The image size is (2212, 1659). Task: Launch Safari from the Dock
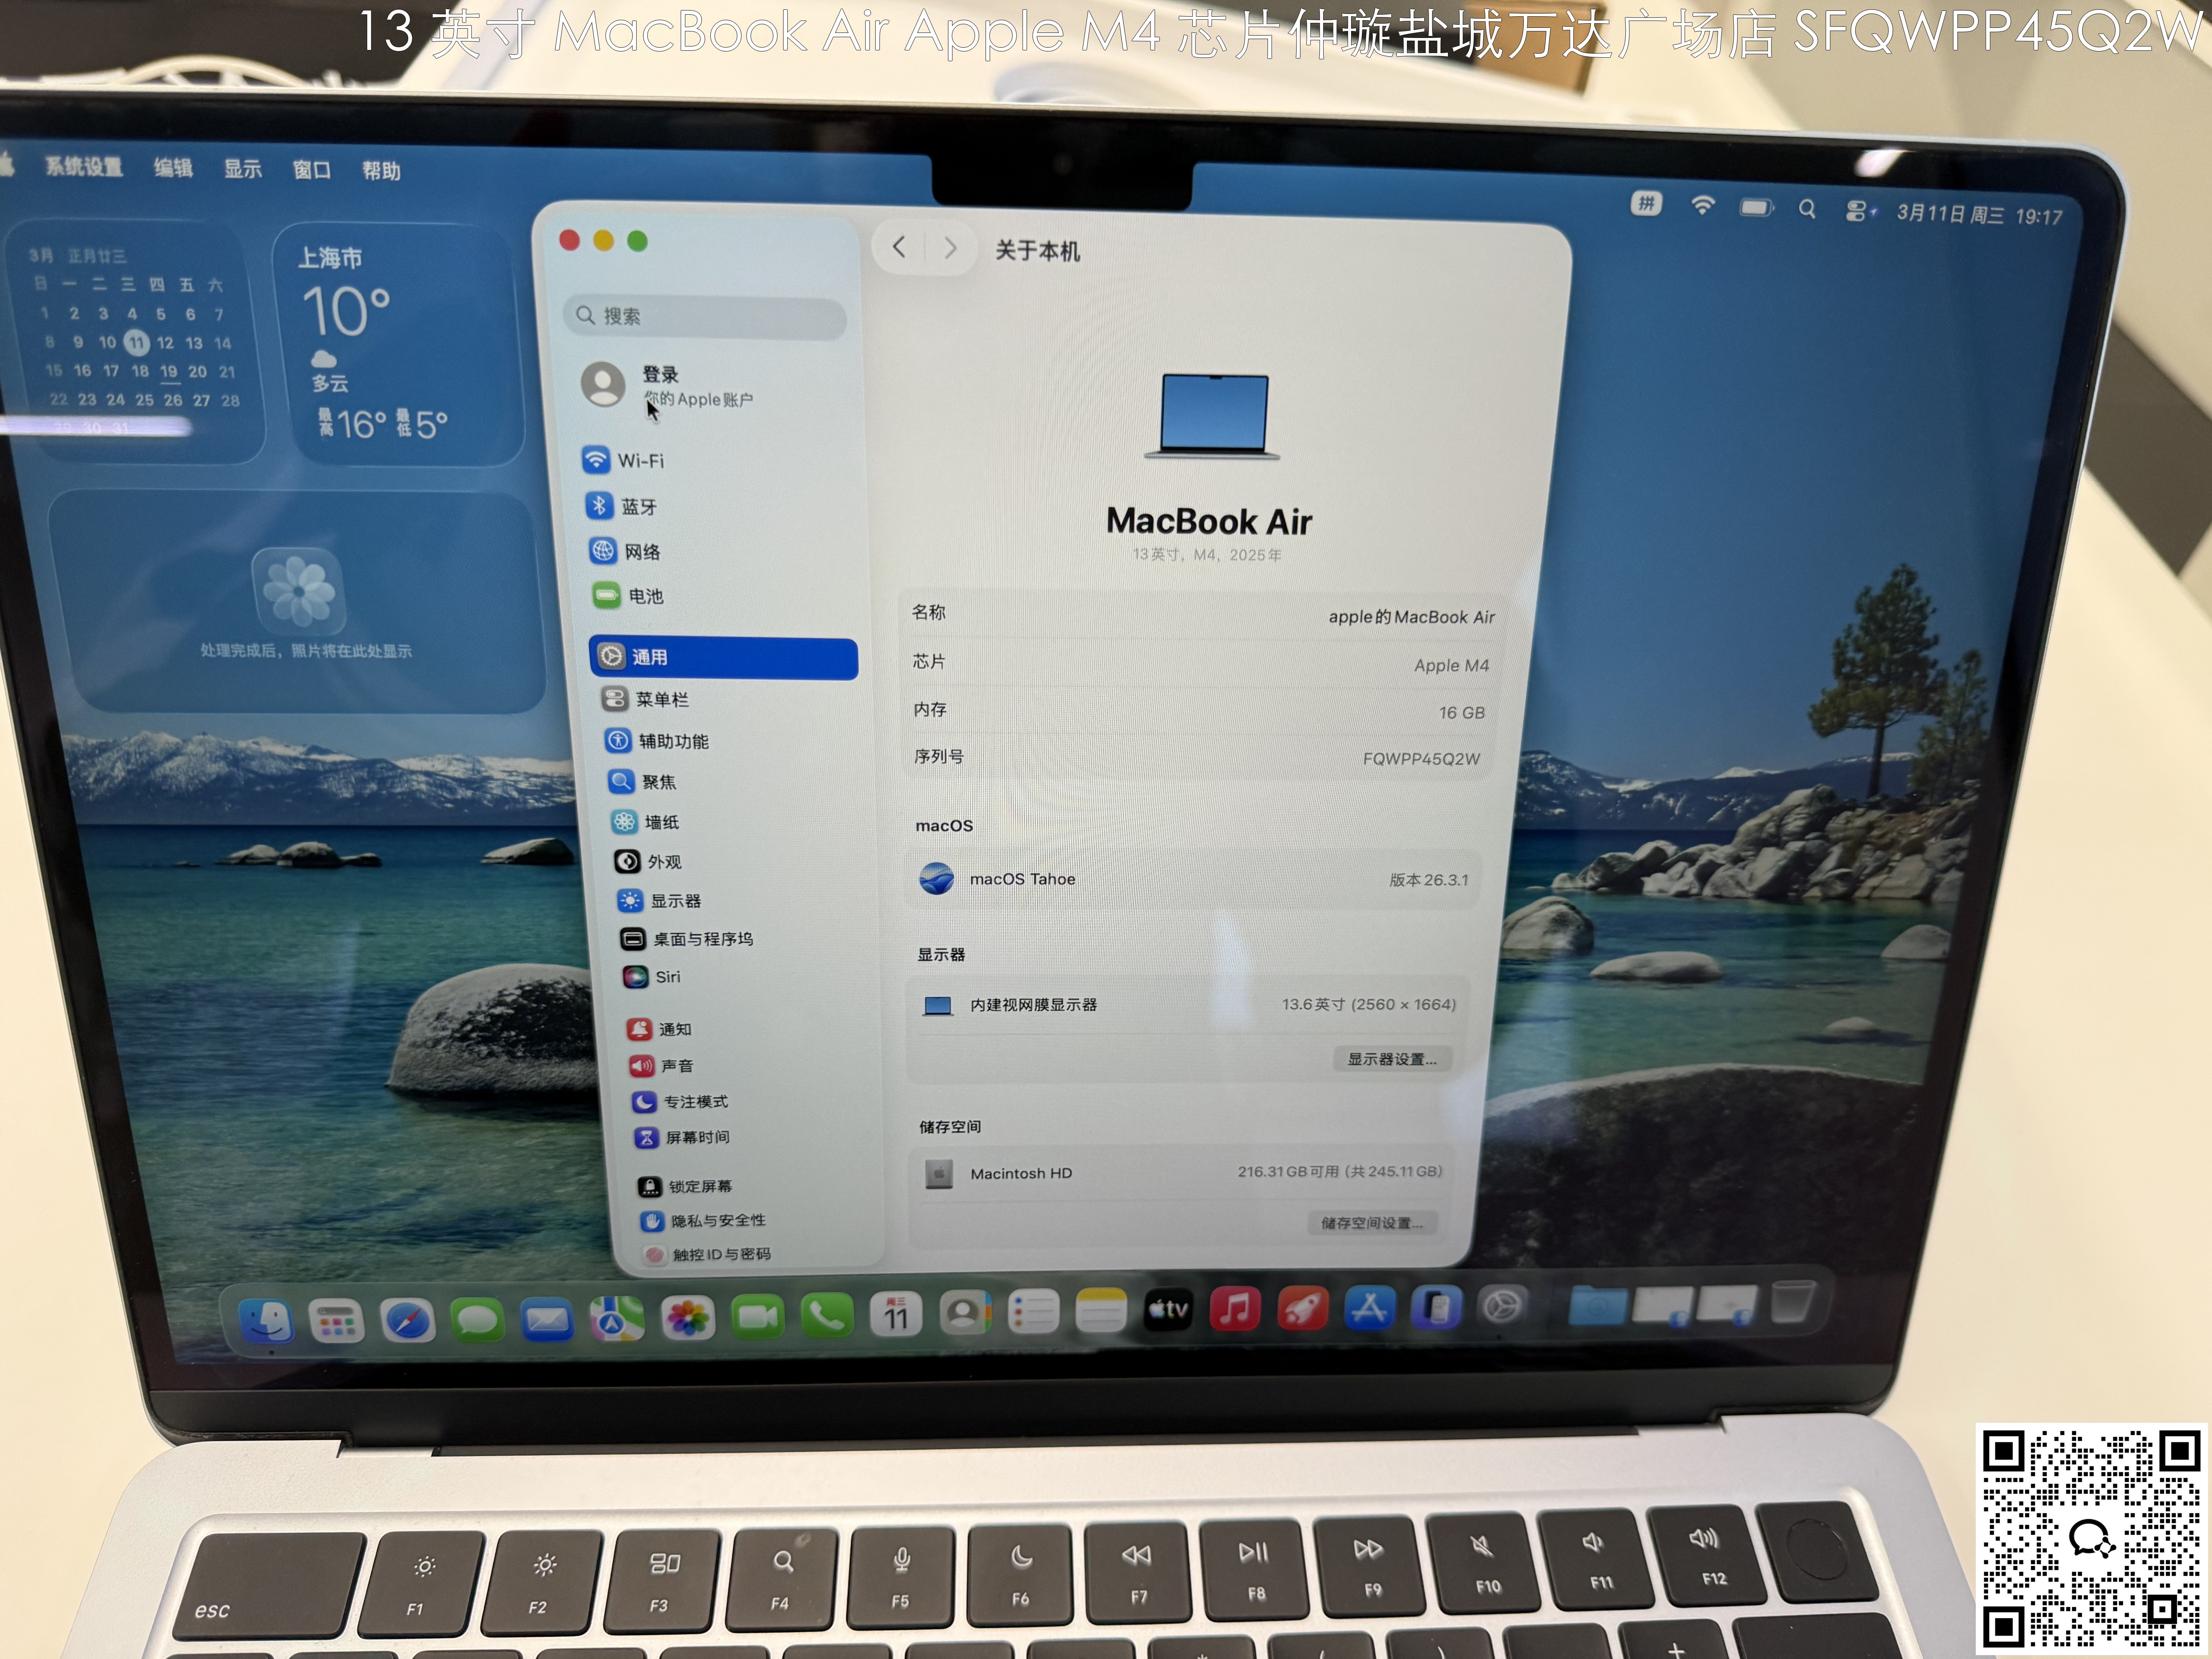[x=408, y=1321]
